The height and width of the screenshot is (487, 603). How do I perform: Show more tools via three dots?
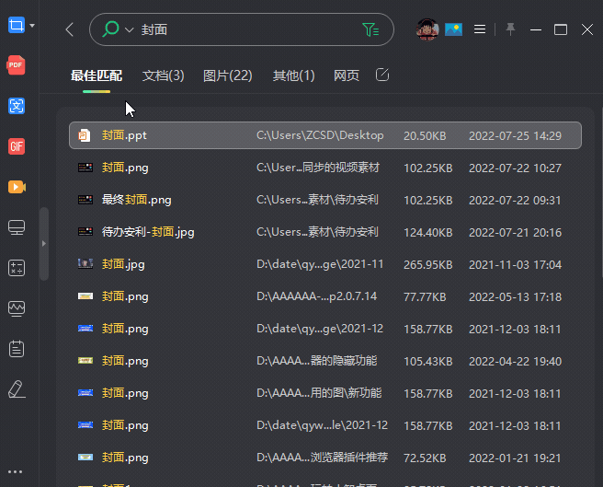point(15,471)
